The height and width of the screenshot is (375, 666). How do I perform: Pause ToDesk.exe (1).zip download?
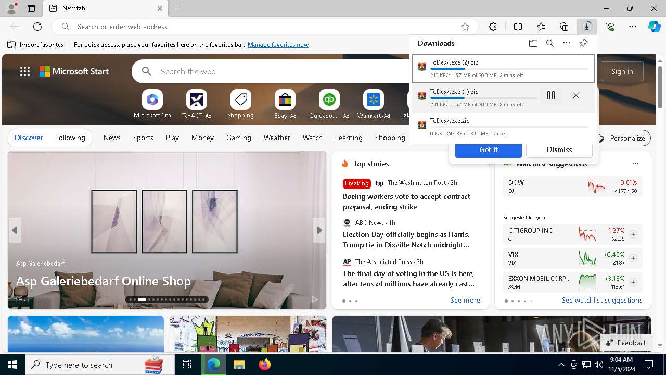tap(551, 95)
